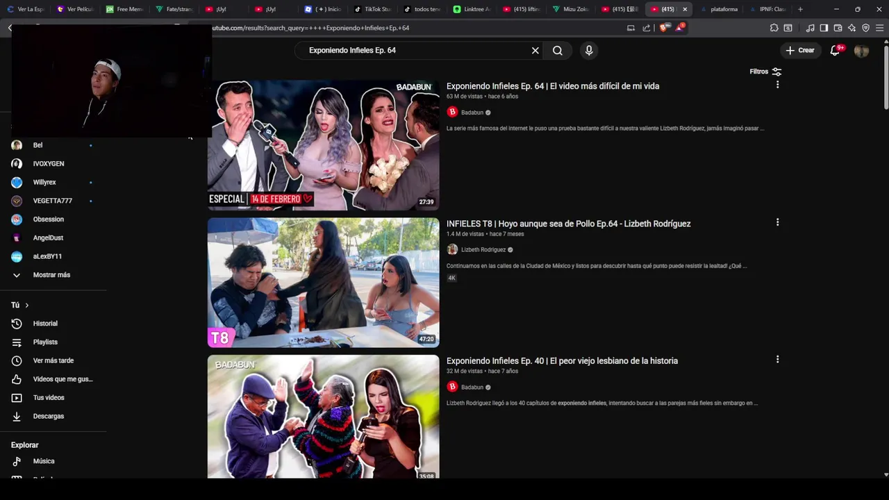Open video title Exponiendo Infieles Ep. 40
The image size is (889, 500).
coord(562,361)
